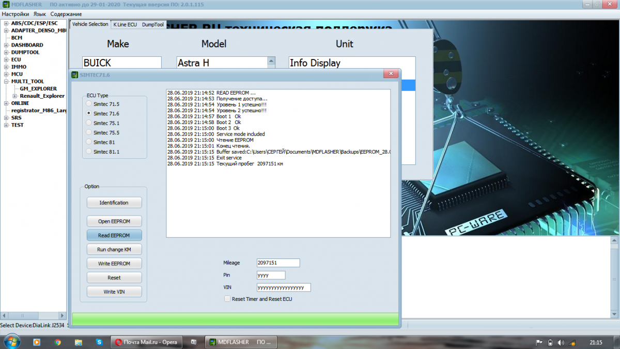620x349 pixels.
Task: Switch to the K Line ECU tab
Action: [125, 24]
